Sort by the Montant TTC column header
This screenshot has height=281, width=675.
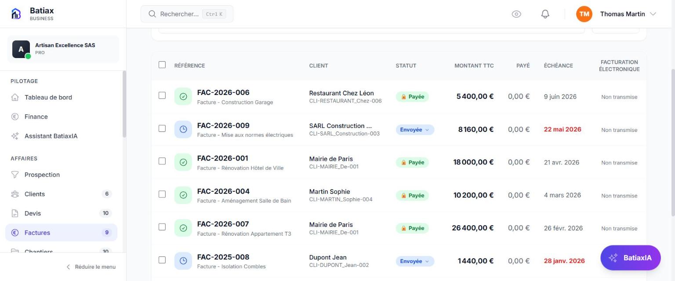pos(474,66)
